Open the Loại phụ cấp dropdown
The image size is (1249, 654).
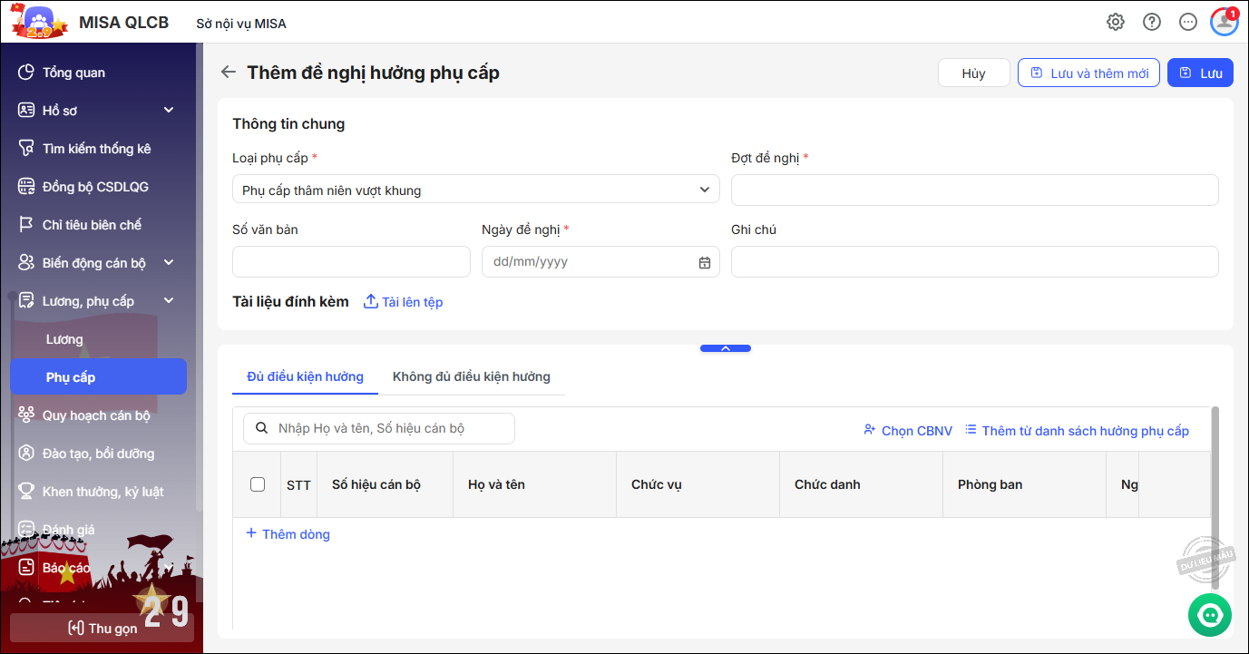tap(475, 190)
